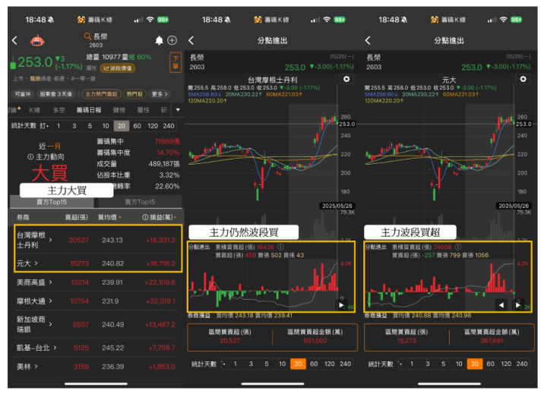
Task: Tap the 熱門股 tag chip
Action: (134, 94)
